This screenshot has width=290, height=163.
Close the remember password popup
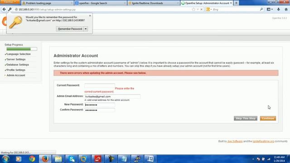[x=90, y=16]
